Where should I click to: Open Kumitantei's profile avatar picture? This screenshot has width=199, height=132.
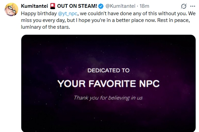tap(11, 9)
